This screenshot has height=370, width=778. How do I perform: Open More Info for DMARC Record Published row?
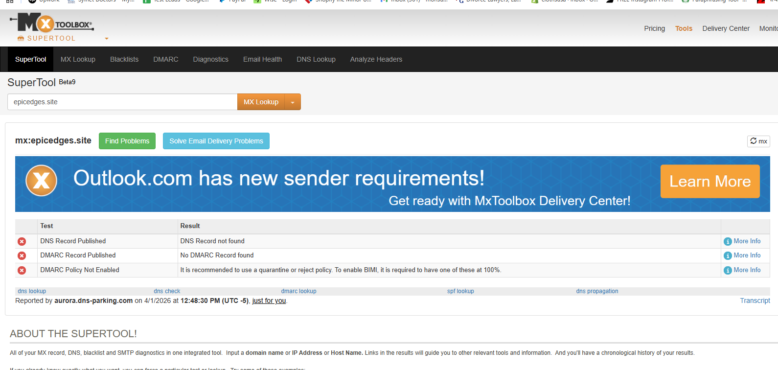[x=742, y=255]
